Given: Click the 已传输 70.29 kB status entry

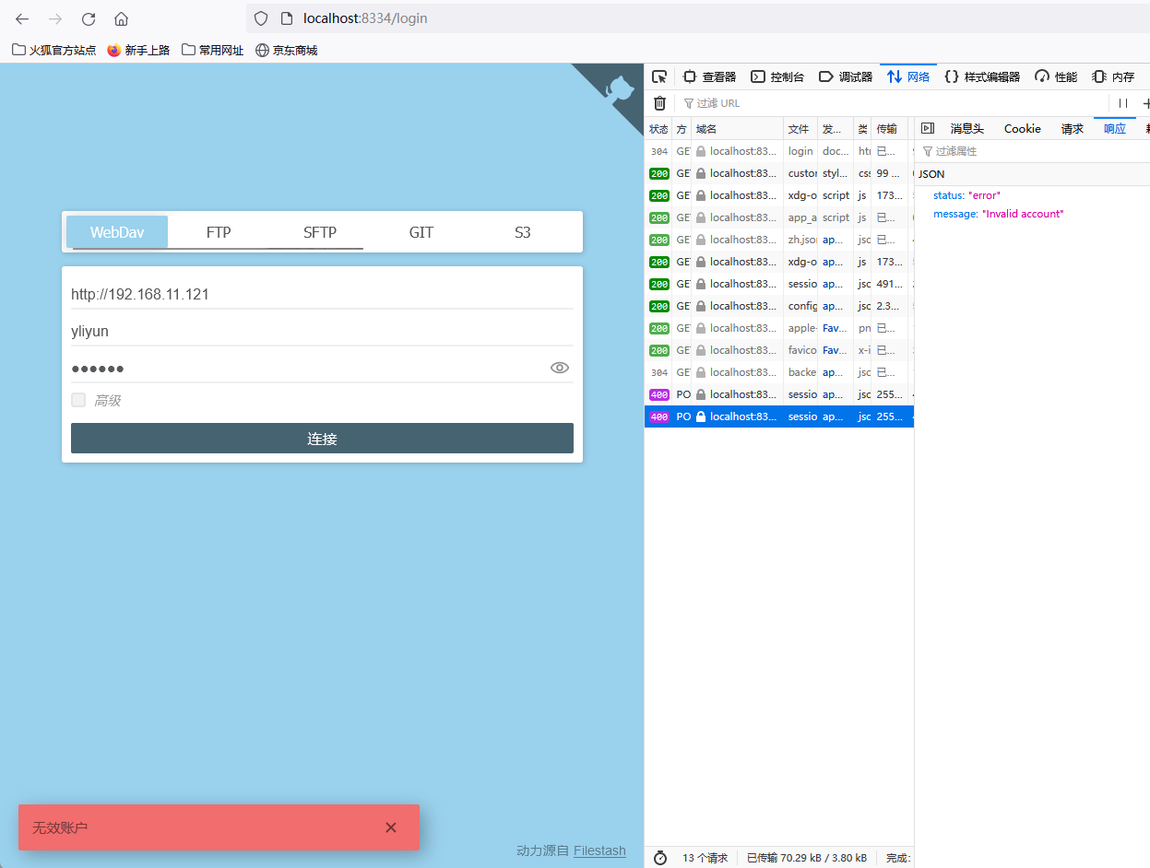Looking at the screenshot, I should click(807, 858).
